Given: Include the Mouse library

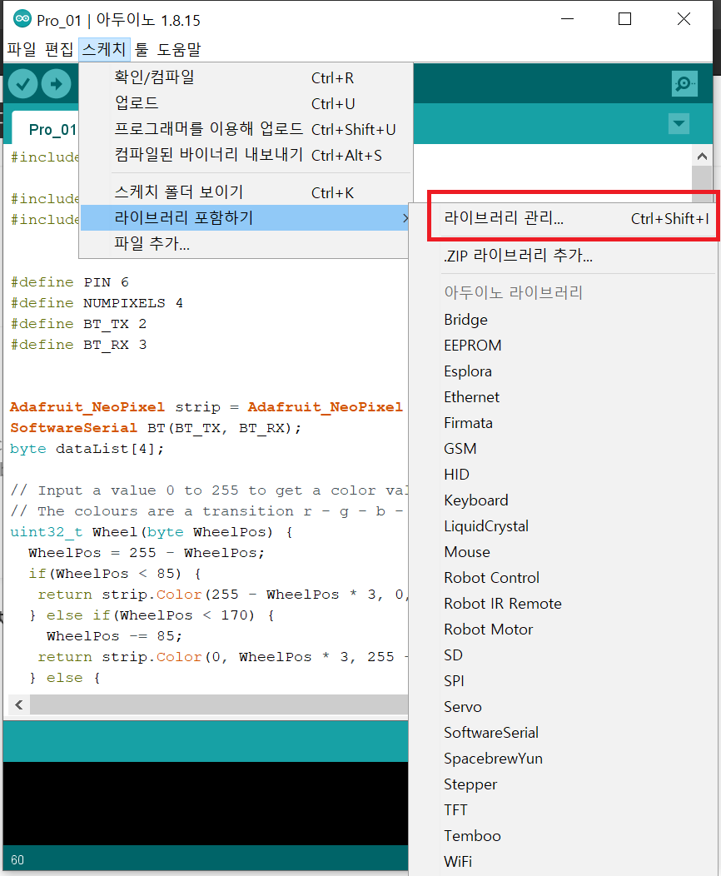Looking at the screenshot, I should click(564, 552).
